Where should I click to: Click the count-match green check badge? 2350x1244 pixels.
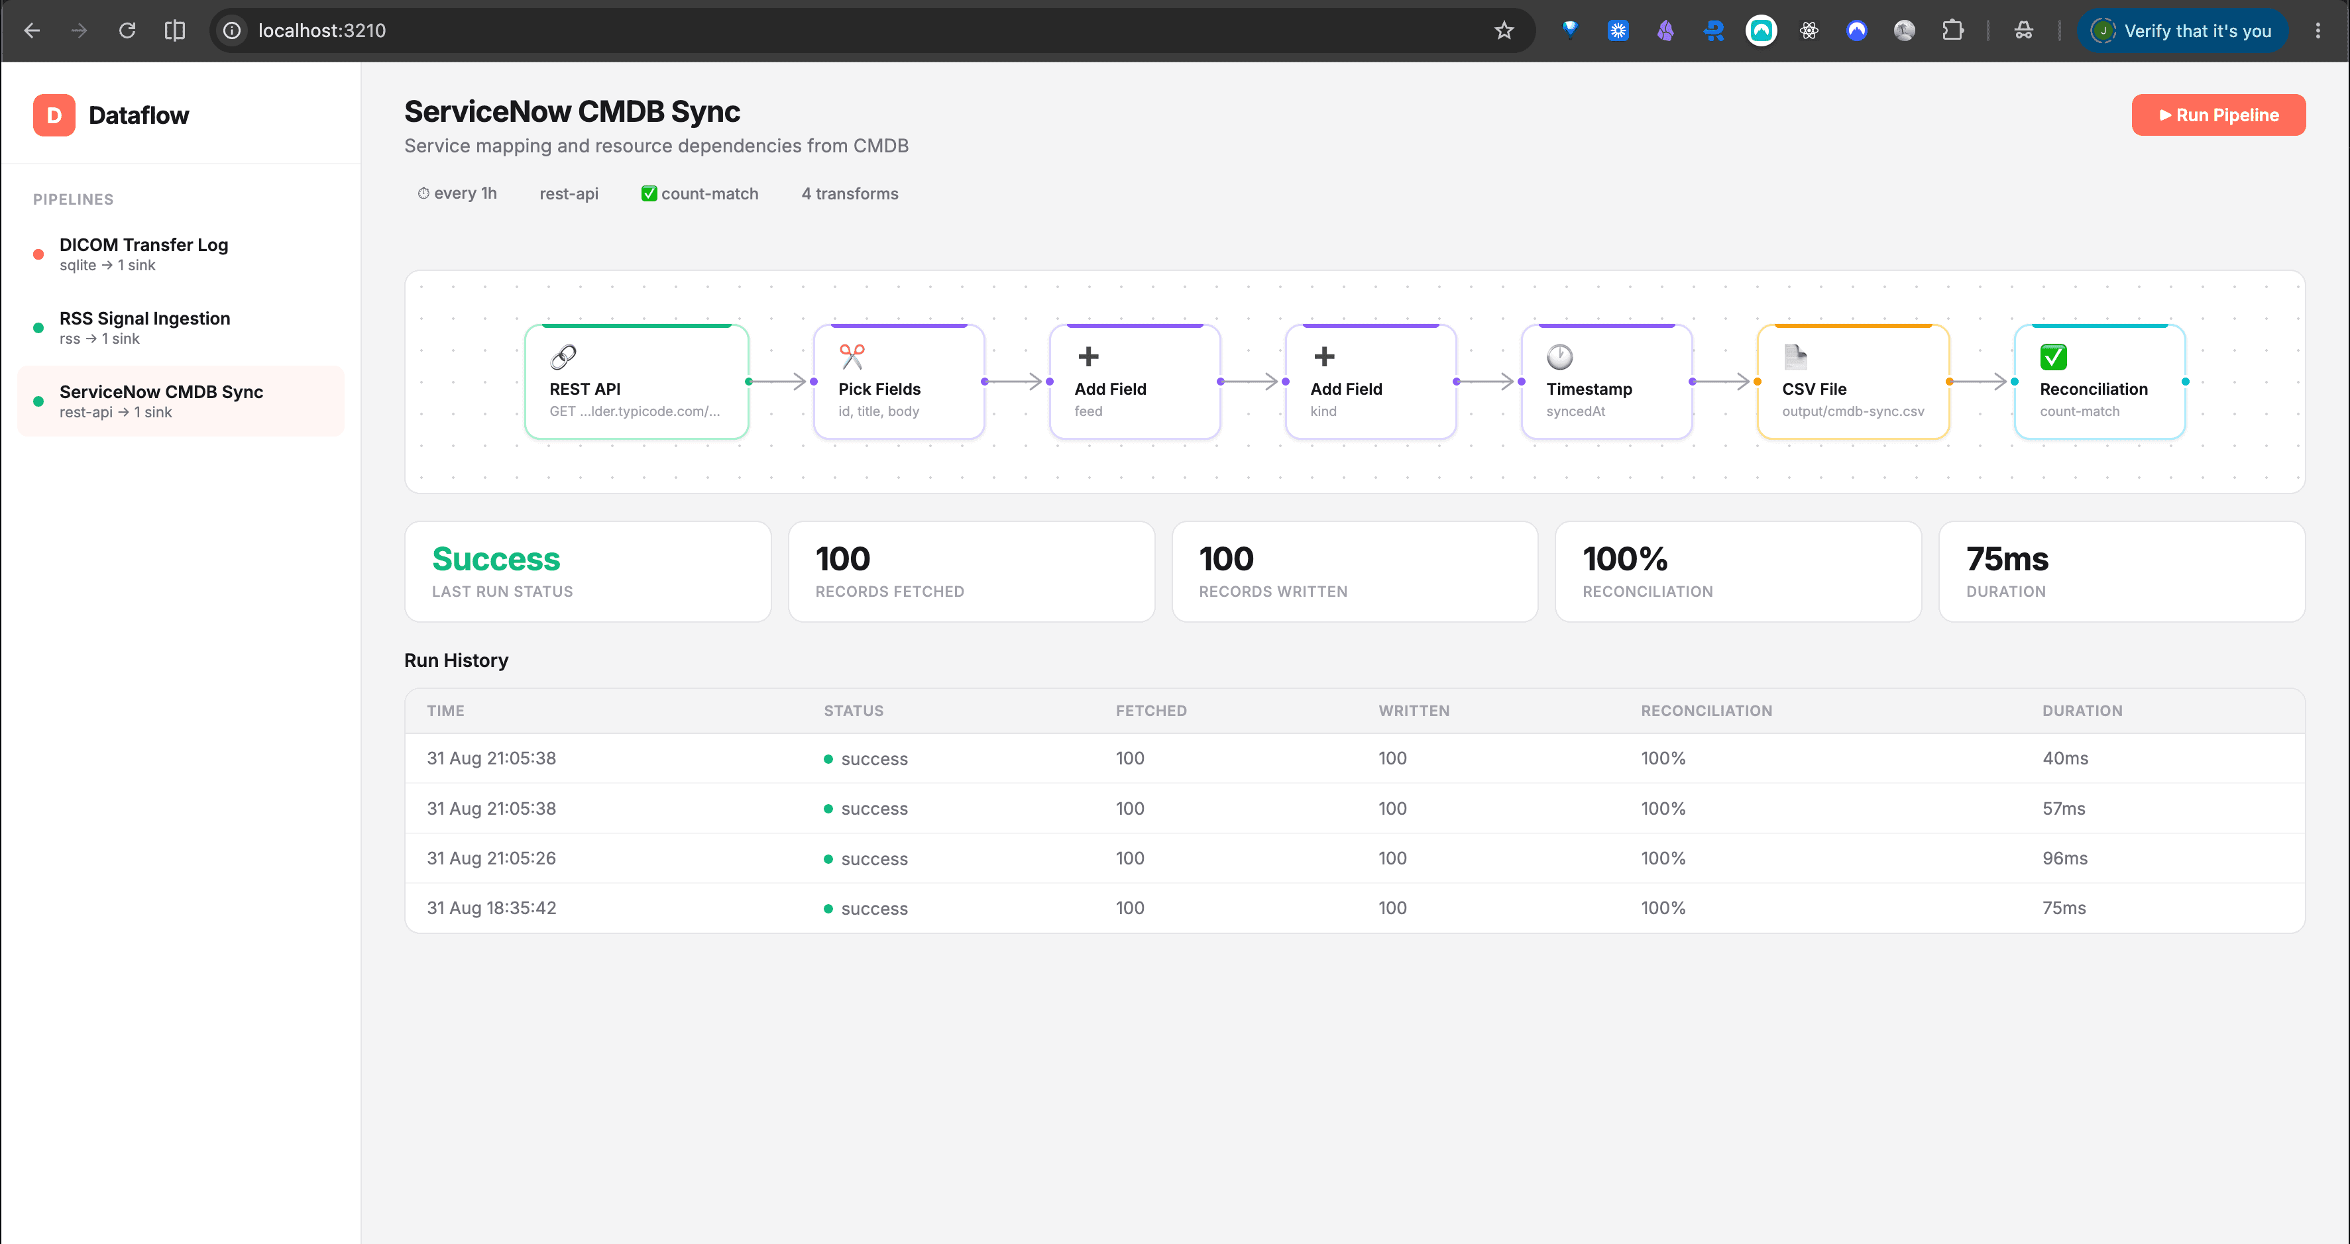click(649, 193)
